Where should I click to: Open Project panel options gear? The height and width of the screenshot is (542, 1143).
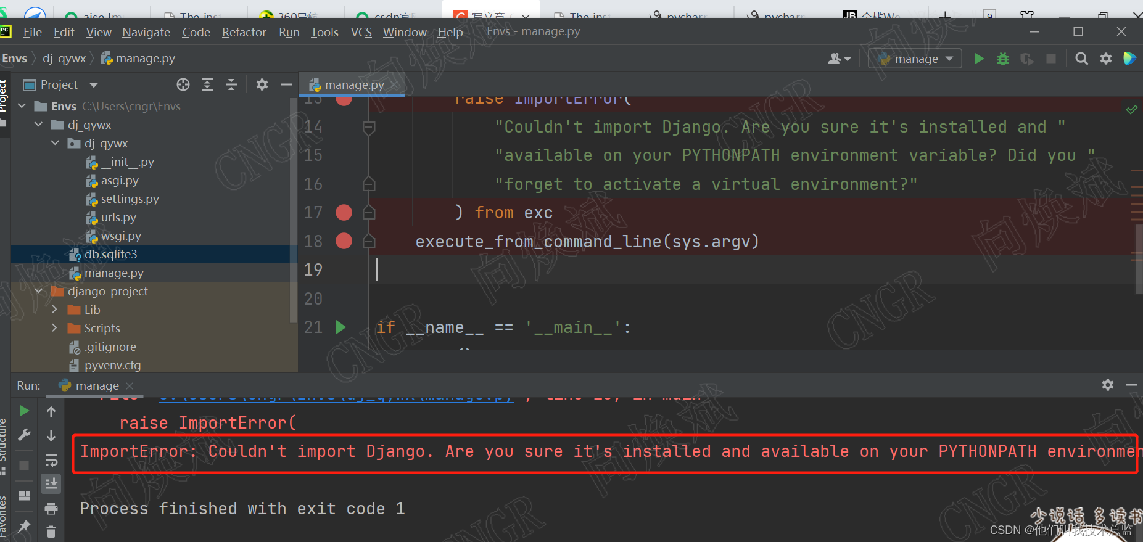262,84
